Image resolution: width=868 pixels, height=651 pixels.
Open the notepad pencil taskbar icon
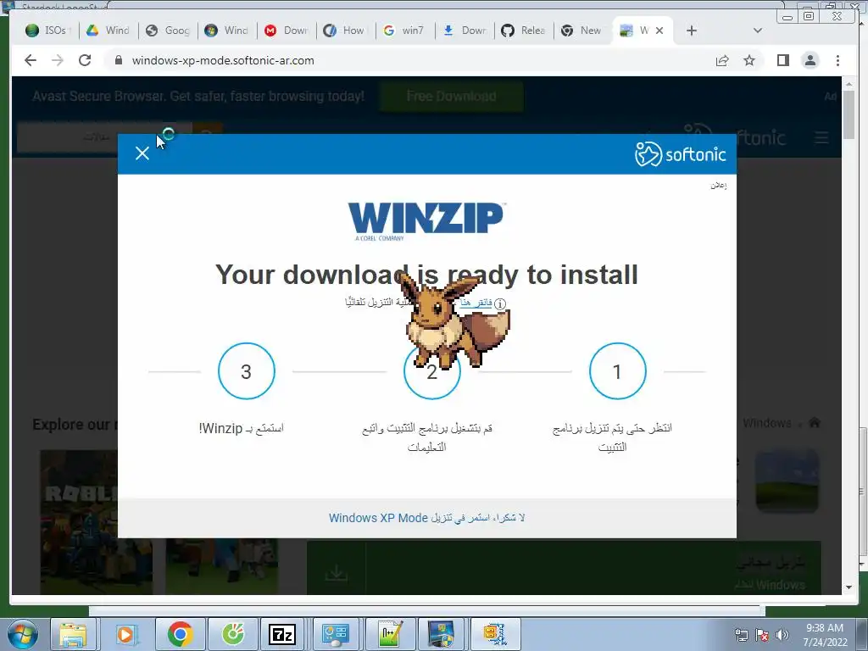389,634
